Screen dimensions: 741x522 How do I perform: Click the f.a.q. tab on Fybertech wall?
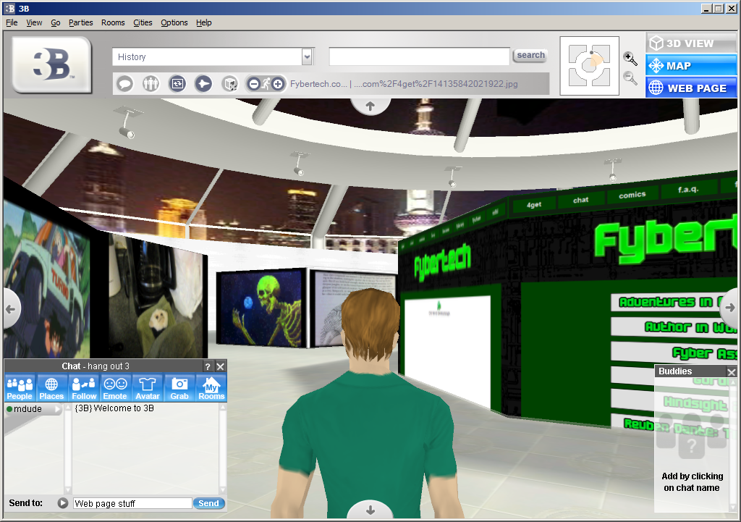pos(688,189)
